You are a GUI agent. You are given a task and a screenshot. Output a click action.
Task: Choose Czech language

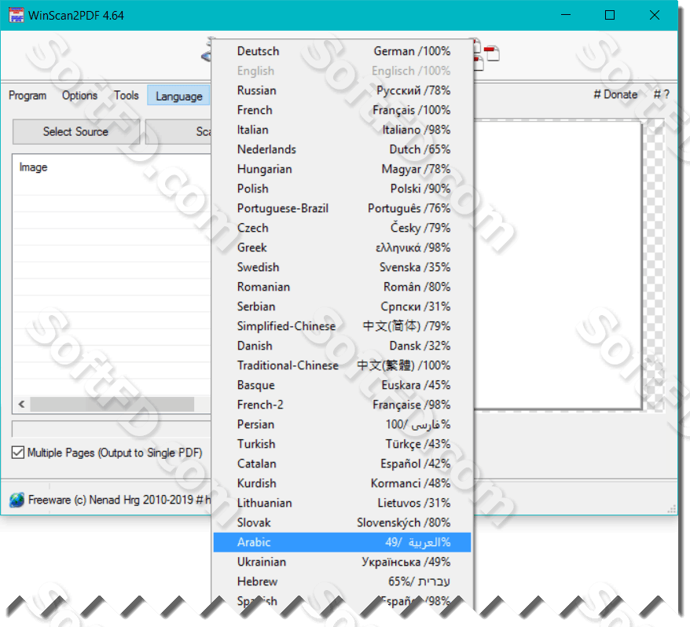(342, 228)
